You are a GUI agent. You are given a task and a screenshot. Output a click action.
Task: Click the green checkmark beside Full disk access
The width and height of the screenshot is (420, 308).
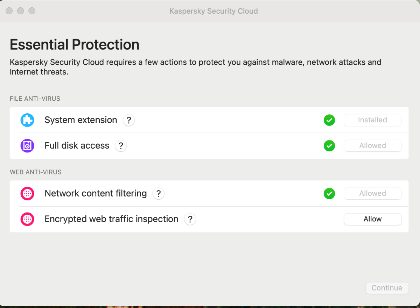point(329,146)
